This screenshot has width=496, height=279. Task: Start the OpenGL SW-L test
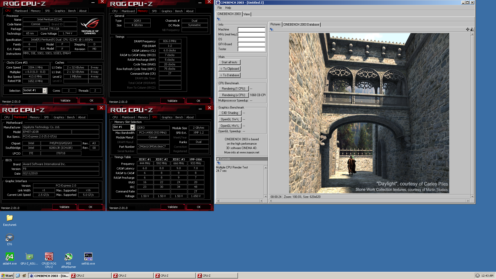click(x=230, y=119)
